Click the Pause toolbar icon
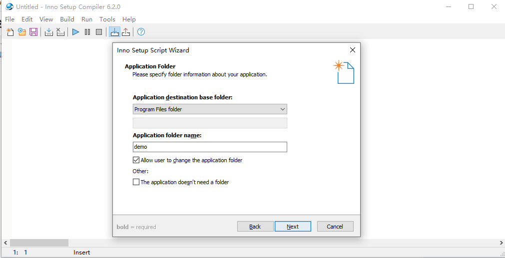This screenshot has width=505, height=258. [x=87, y=32]
